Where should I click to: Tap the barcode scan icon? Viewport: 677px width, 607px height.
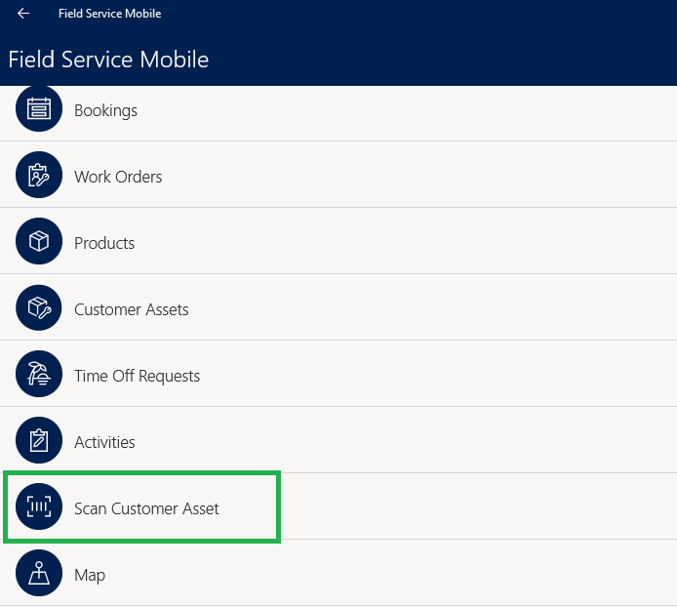(x=39, y=506)
